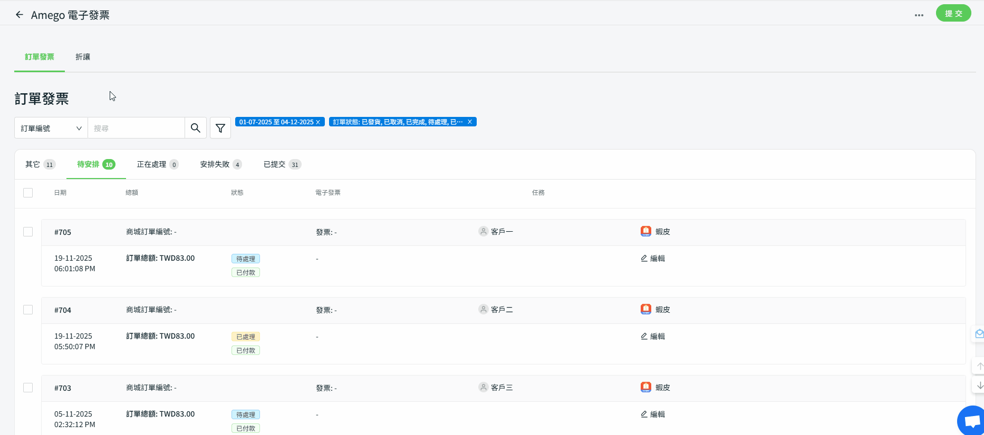Click the scroll-down arrow icon
This screenshot has width=984, height=435.
tap(979, 385)
